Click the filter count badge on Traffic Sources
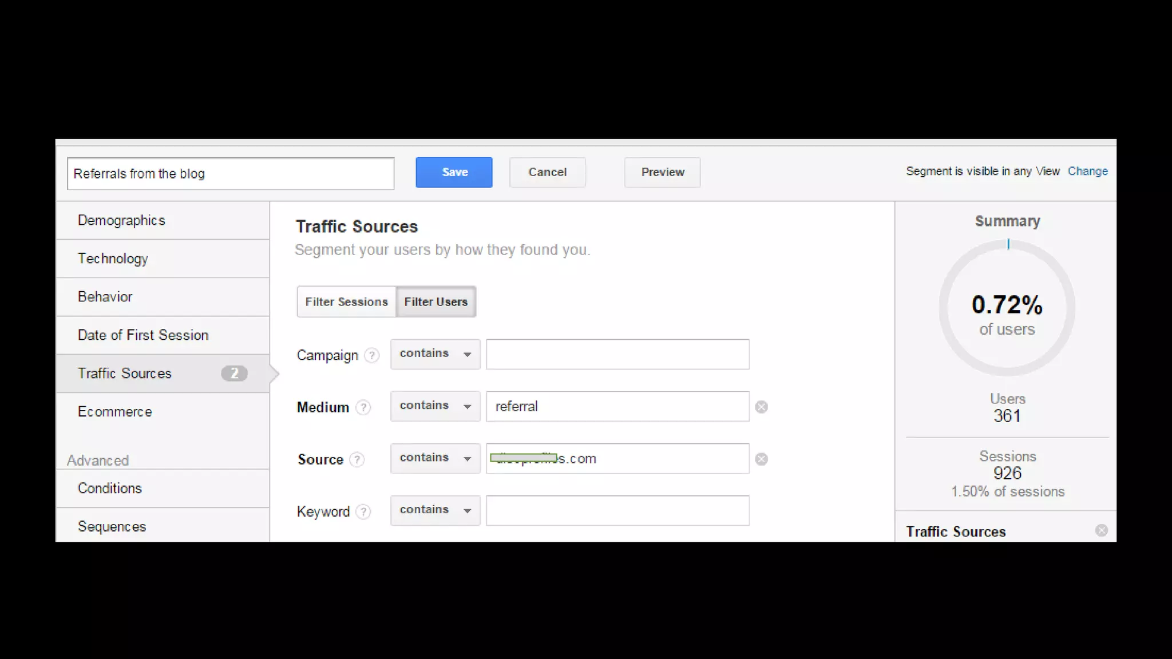 tap(234, 374)
